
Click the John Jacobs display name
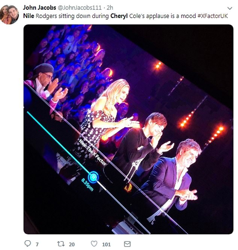[40, 8]
